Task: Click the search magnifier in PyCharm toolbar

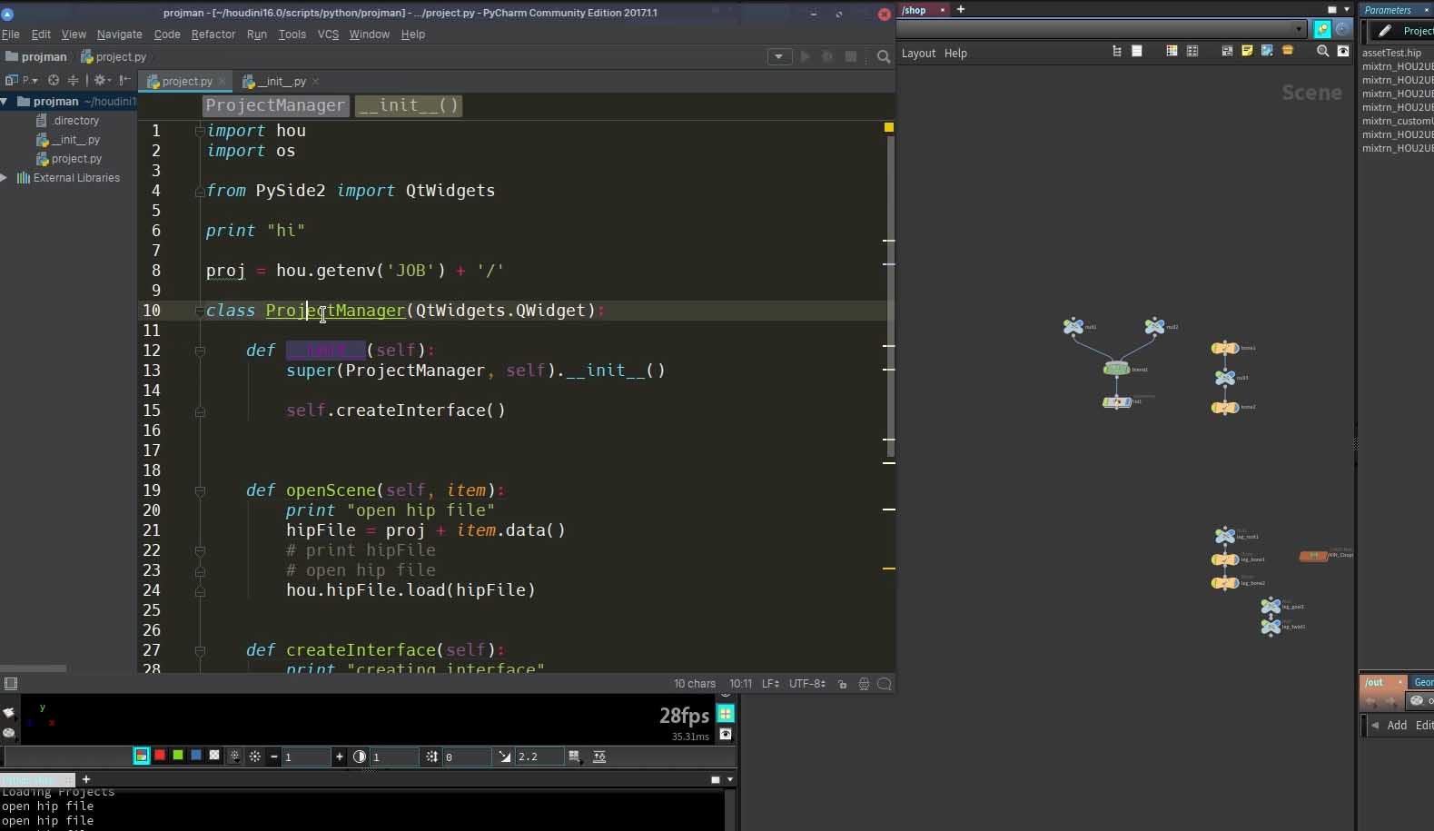Action: [883, 57]
